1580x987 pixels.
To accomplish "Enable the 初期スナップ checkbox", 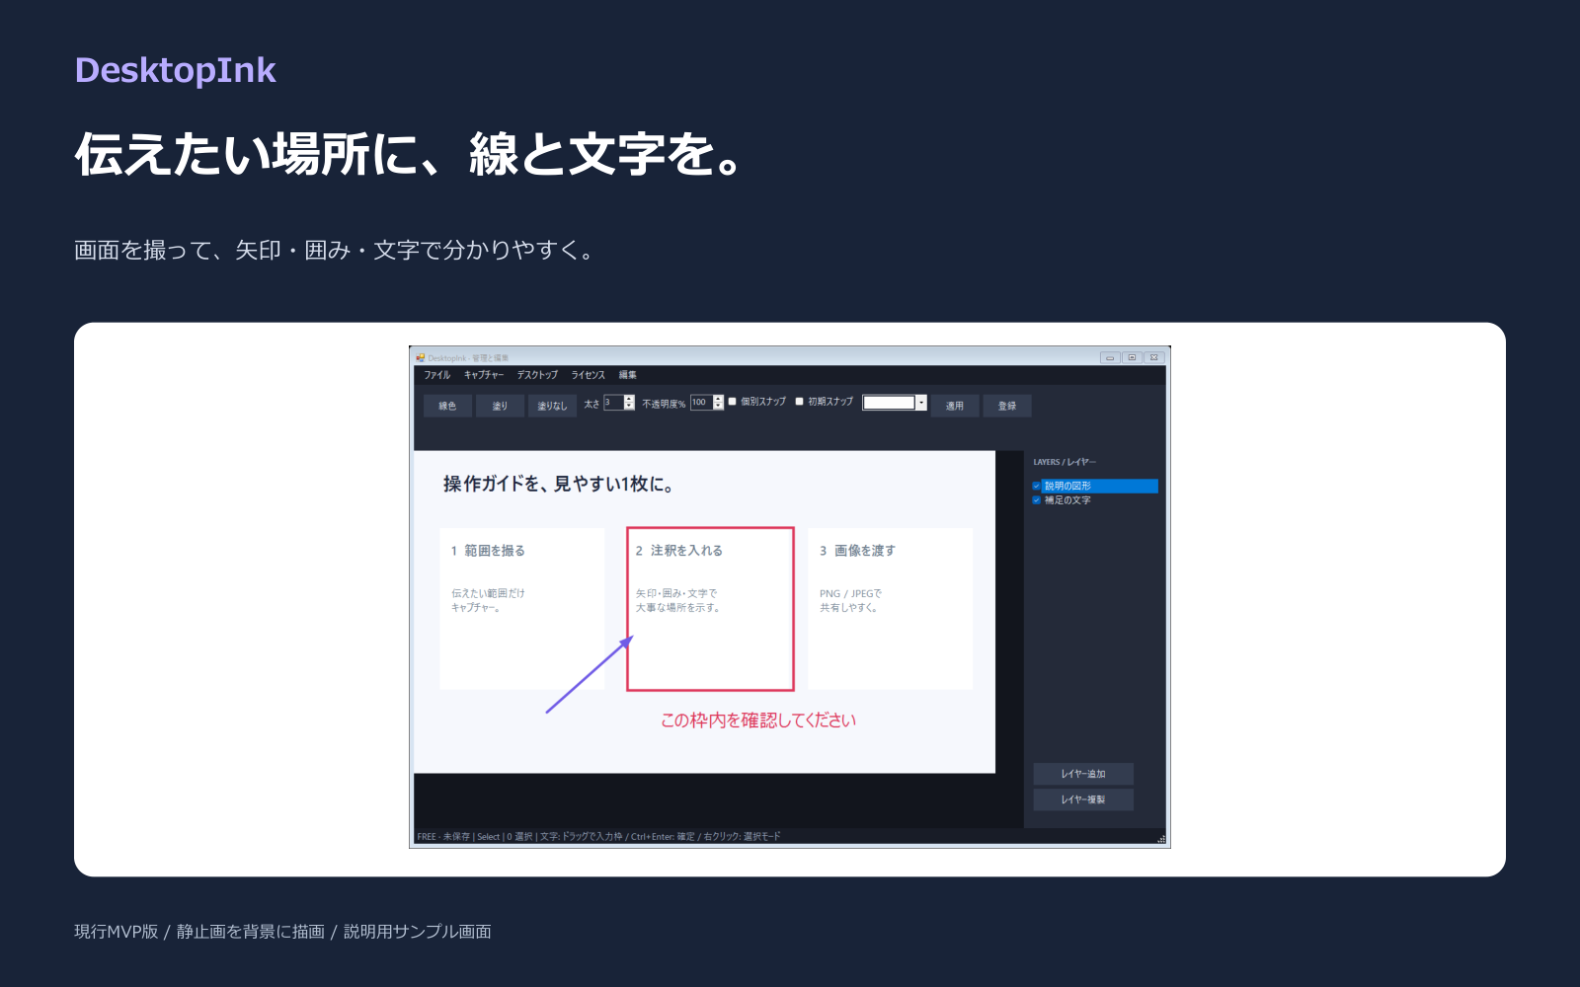I will [x=800, y=402].
